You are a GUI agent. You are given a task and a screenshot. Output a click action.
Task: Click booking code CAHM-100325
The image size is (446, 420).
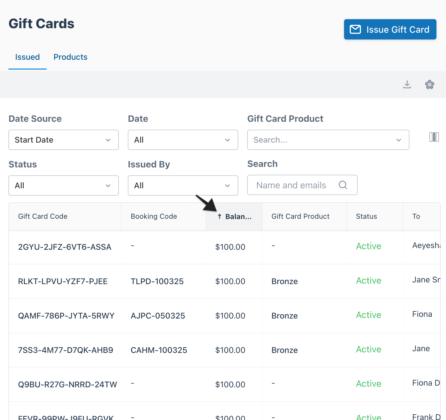pos(159,350)
